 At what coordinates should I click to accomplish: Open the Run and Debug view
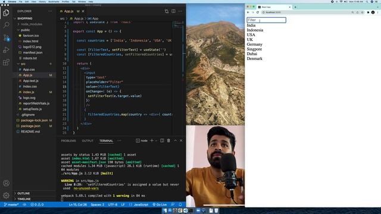coord(6,50)
